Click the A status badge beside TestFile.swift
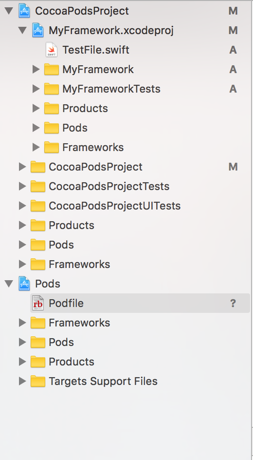 233,50
